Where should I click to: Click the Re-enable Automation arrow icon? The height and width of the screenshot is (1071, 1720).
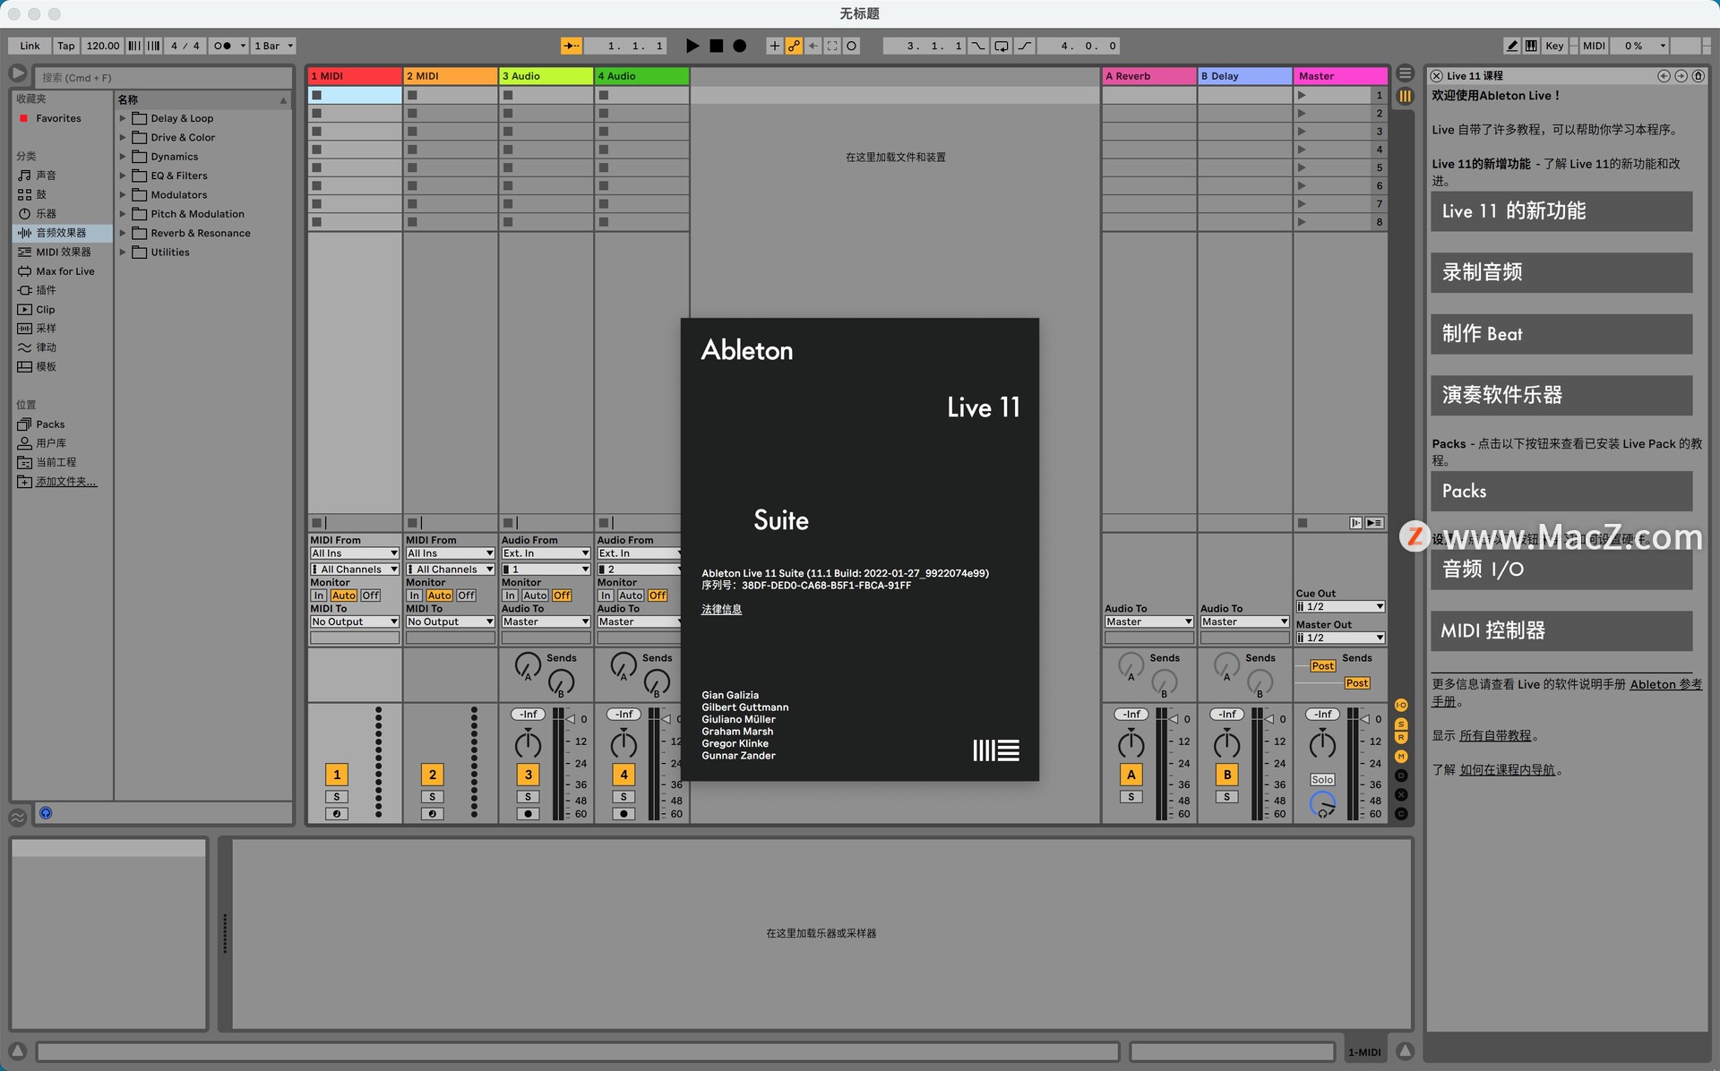813,46
